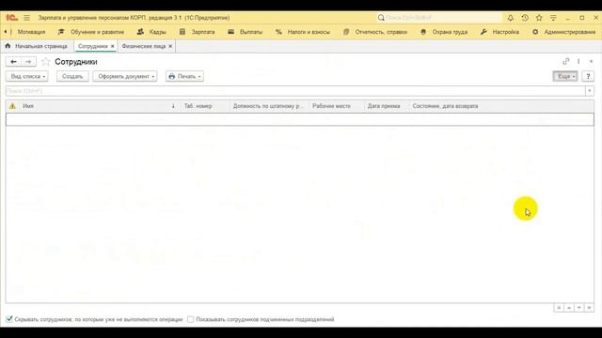Click the global search field in title bar
The image size is (602, 338).
point(439,18)
